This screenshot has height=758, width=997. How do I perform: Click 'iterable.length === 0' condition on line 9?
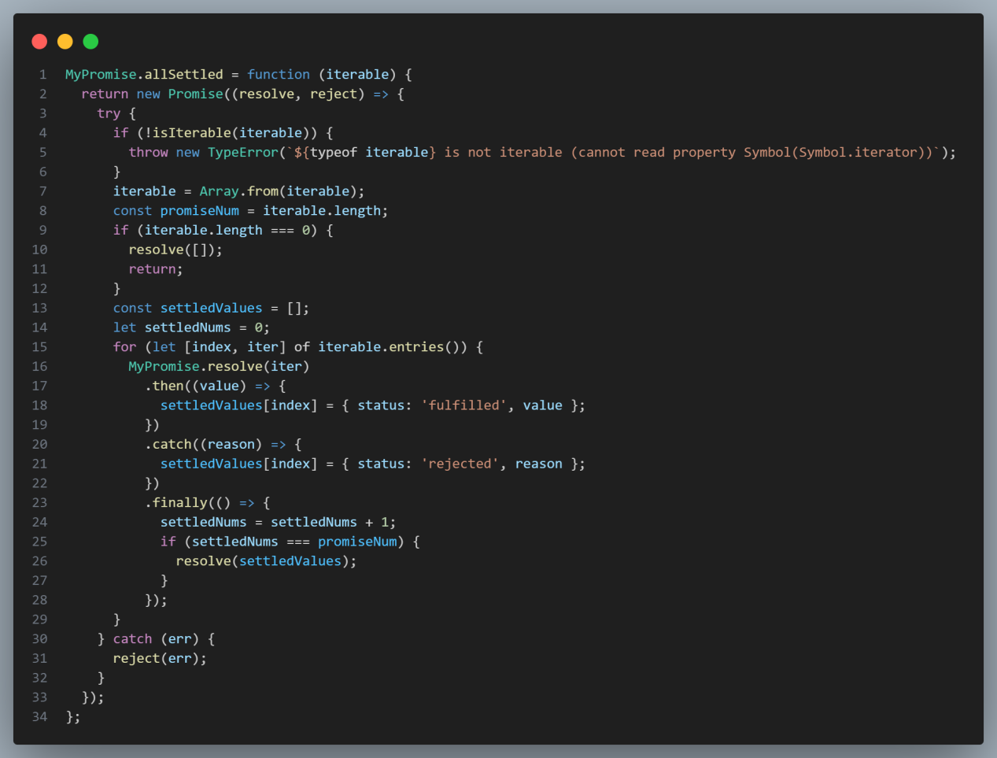click(231, 230)
